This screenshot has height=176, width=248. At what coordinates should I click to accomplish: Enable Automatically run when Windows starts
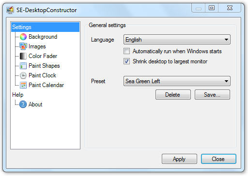(x=126, y=51)
